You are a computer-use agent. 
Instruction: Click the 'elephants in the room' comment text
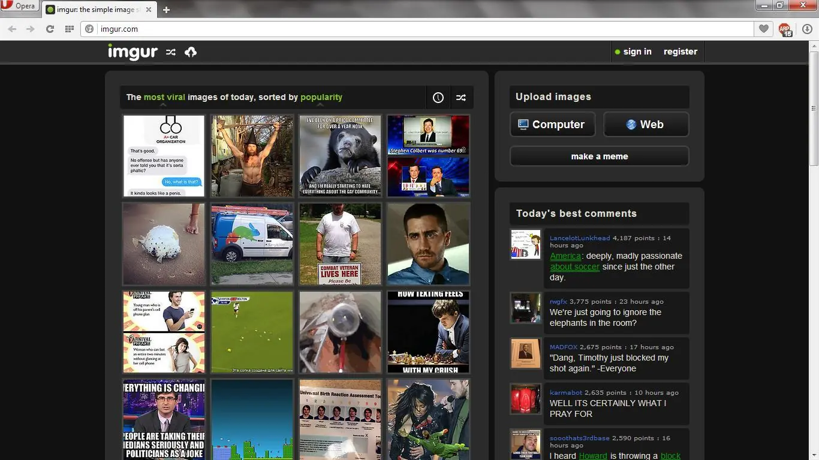[606, 317]
